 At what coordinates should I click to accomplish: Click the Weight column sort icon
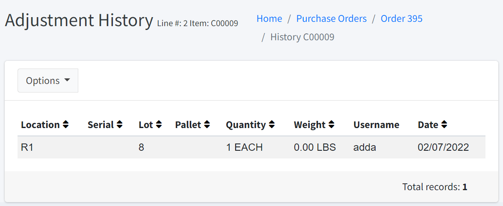(331, 125)
